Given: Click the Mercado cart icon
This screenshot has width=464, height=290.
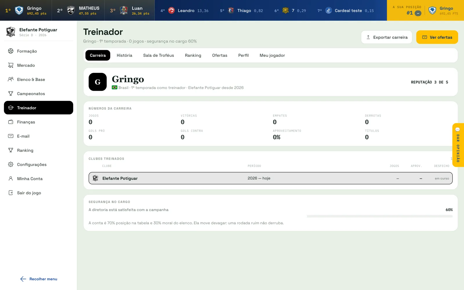Looking at the screenshot, I should pos(11,65).
